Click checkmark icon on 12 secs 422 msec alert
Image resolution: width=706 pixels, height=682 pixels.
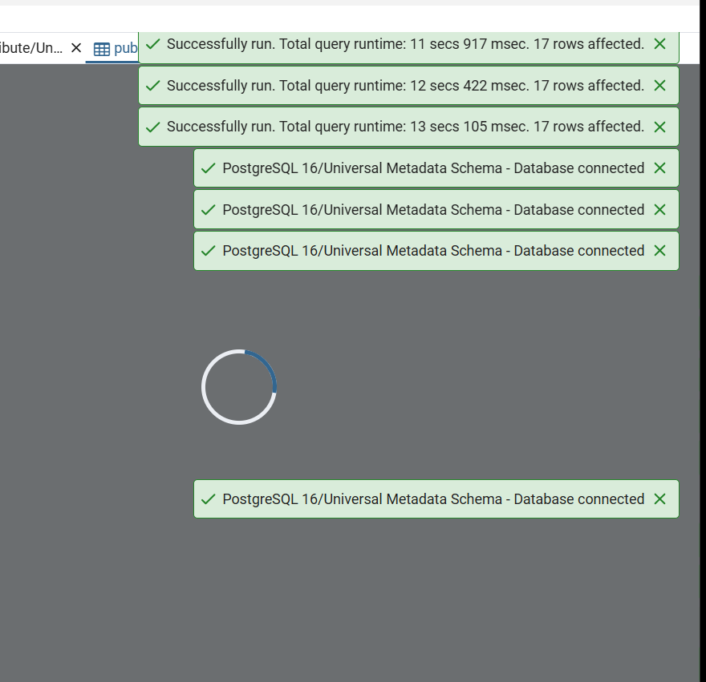pos(153,86)
